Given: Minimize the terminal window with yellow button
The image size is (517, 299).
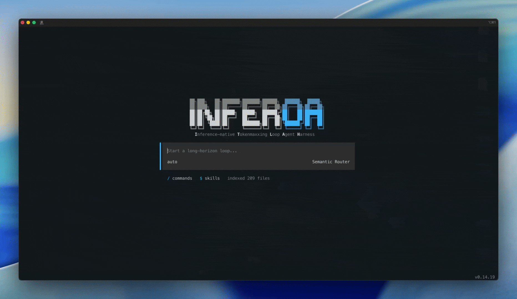Looking at the screenshot, I should 28,23.
